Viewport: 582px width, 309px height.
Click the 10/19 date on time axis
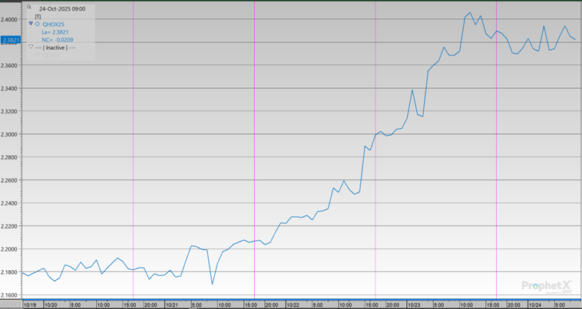(x=29, y=304)
